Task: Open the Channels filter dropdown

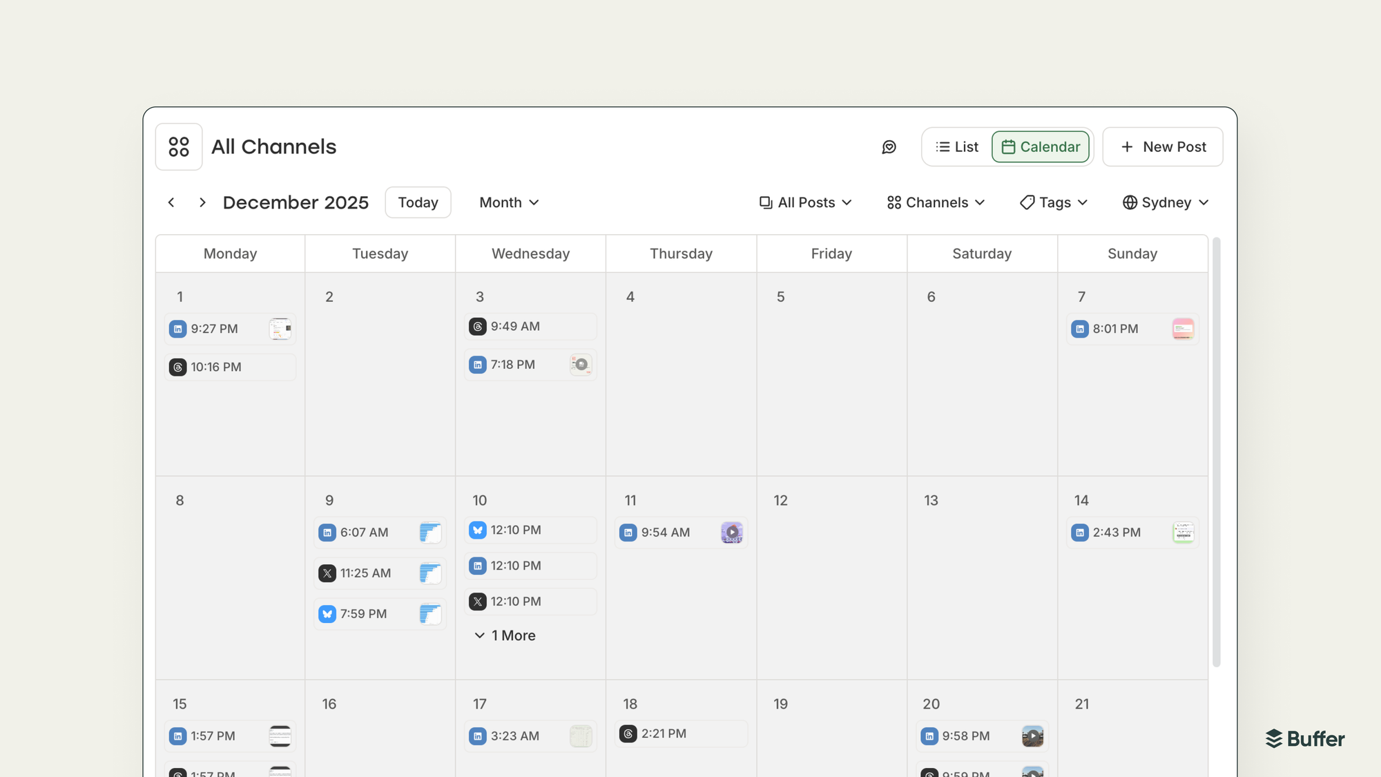Action: point(936,202)
